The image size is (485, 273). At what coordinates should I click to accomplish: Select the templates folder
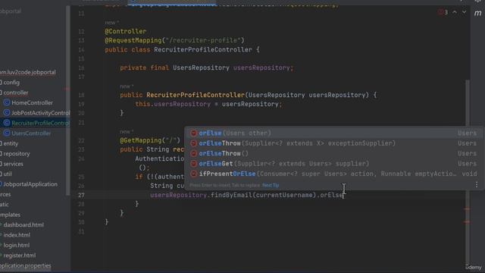click(10, 215)
